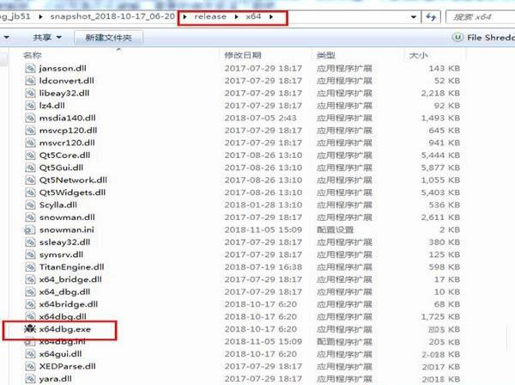Select the Qt5Network.dll file icon
This screenshot has width=515, height=385.
tap(30, 180)
